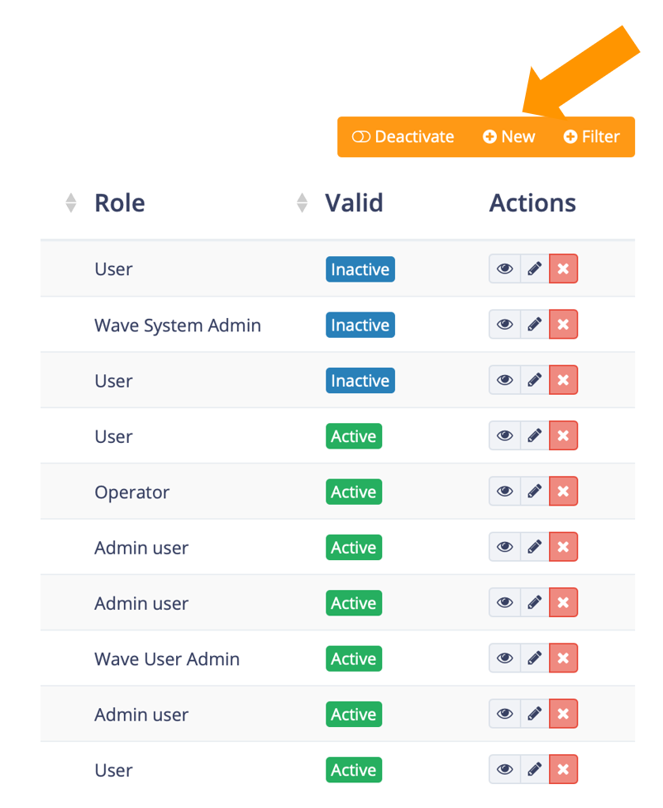Select the Wave User Admin role text
The width and height of the screenshot is (663, 808).
(167, 659)
